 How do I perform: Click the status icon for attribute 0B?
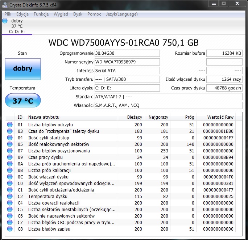point(10,170)
